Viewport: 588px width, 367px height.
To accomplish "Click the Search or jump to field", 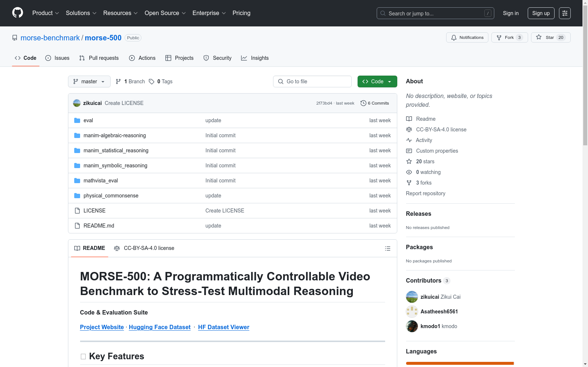I will (435, 13).
